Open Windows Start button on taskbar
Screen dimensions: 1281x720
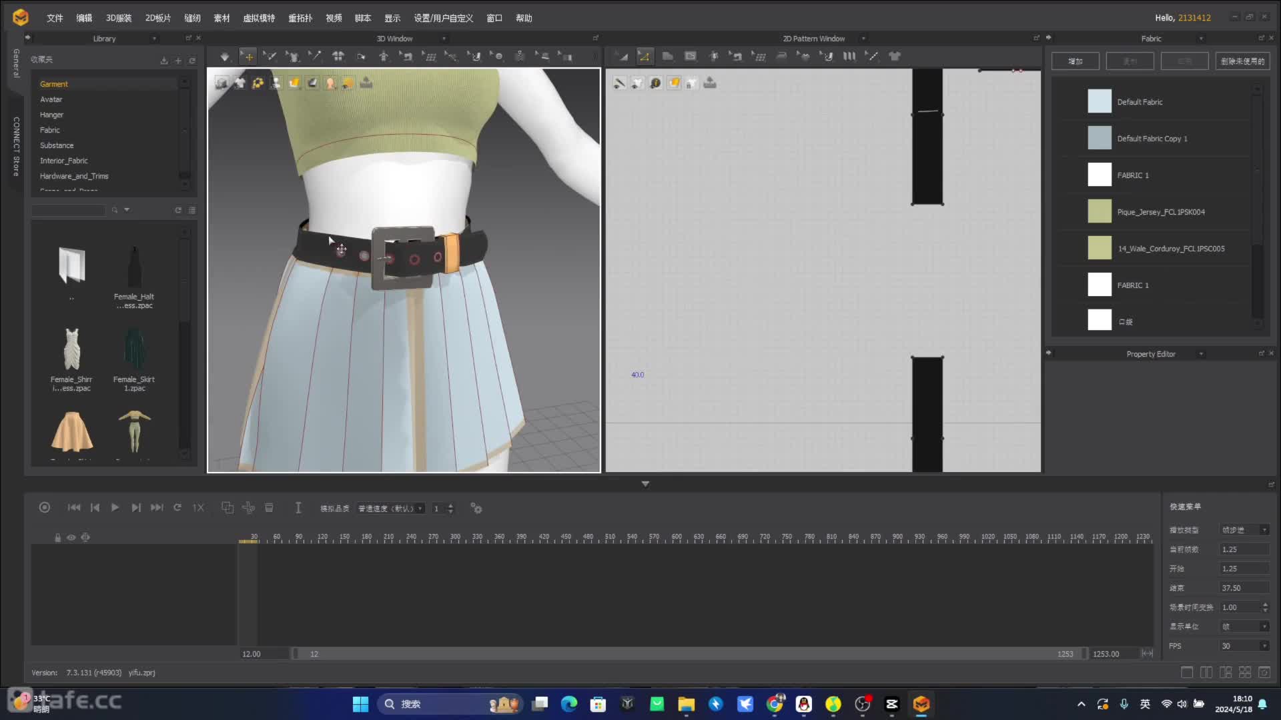[360, 704]
